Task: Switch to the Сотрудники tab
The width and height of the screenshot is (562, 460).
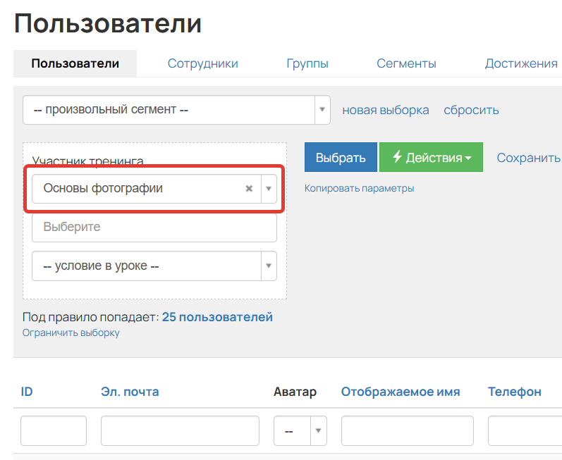Action: point(202,63)
